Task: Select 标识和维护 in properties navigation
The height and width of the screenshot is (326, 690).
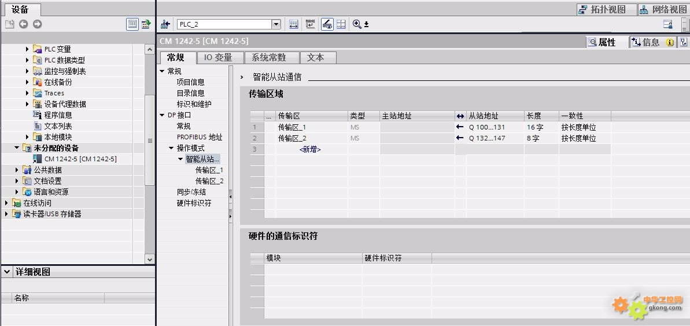Action: pyautogui.click(x=194, y=104)
